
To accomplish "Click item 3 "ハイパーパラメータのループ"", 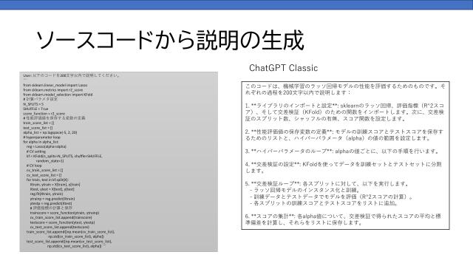I will pyautogui.click(x=341, y=151).
